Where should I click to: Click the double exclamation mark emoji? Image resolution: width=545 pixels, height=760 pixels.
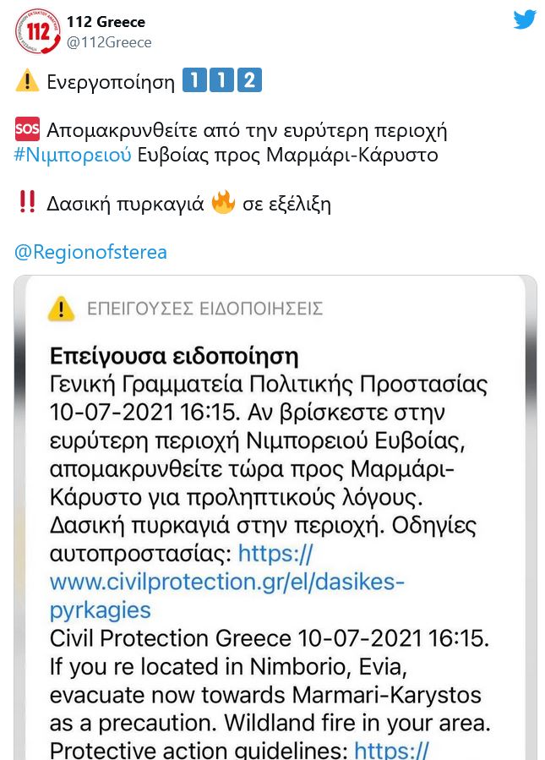point(27,202)
